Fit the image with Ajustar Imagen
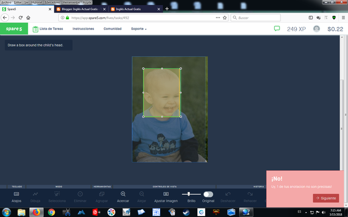The image size is (348, 217). tap(166, 197)
